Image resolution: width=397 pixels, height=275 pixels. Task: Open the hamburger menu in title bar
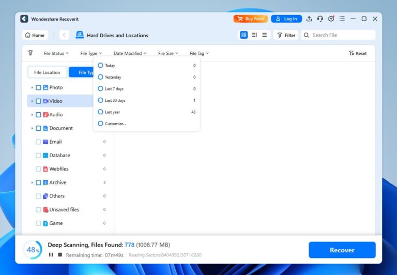(342, 19)
